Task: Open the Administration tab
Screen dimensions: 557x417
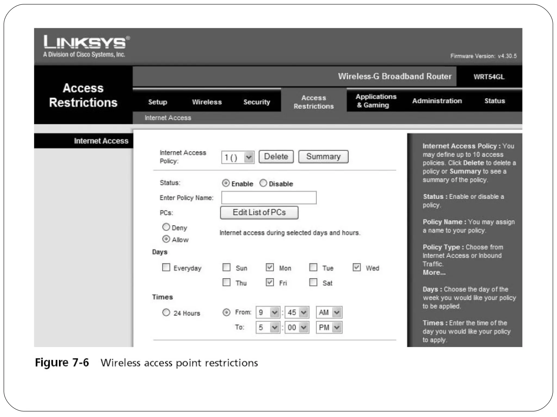Action: tap(437, 101)
